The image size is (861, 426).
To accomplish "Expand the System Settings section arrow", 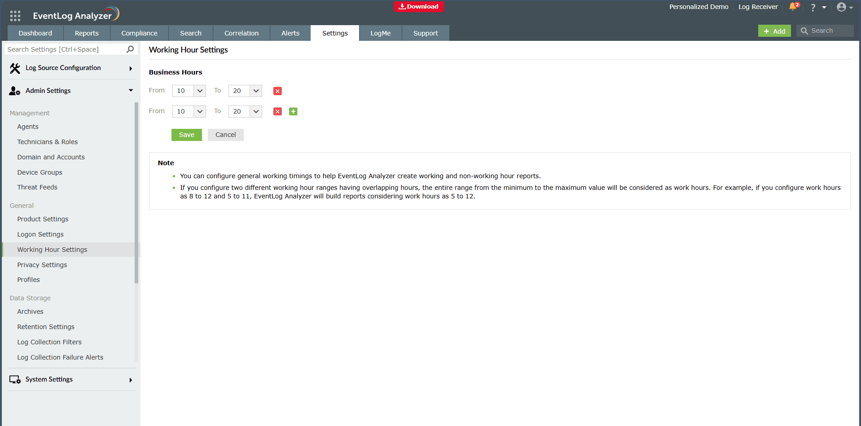I will pos(131,380).
